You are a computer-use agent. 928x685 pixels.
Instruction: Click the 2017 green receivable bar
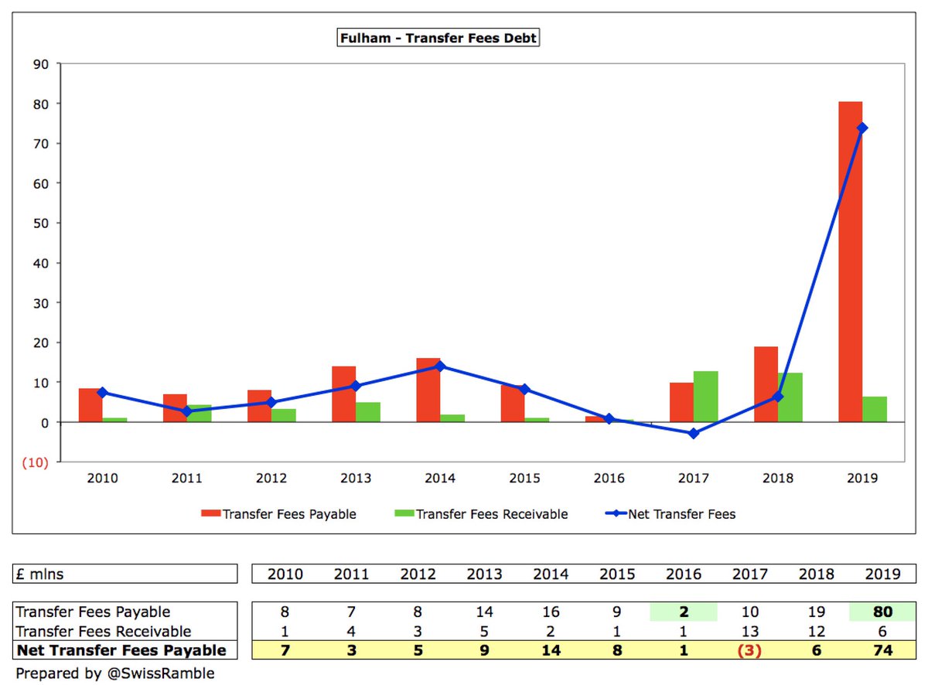click(705, 397)
